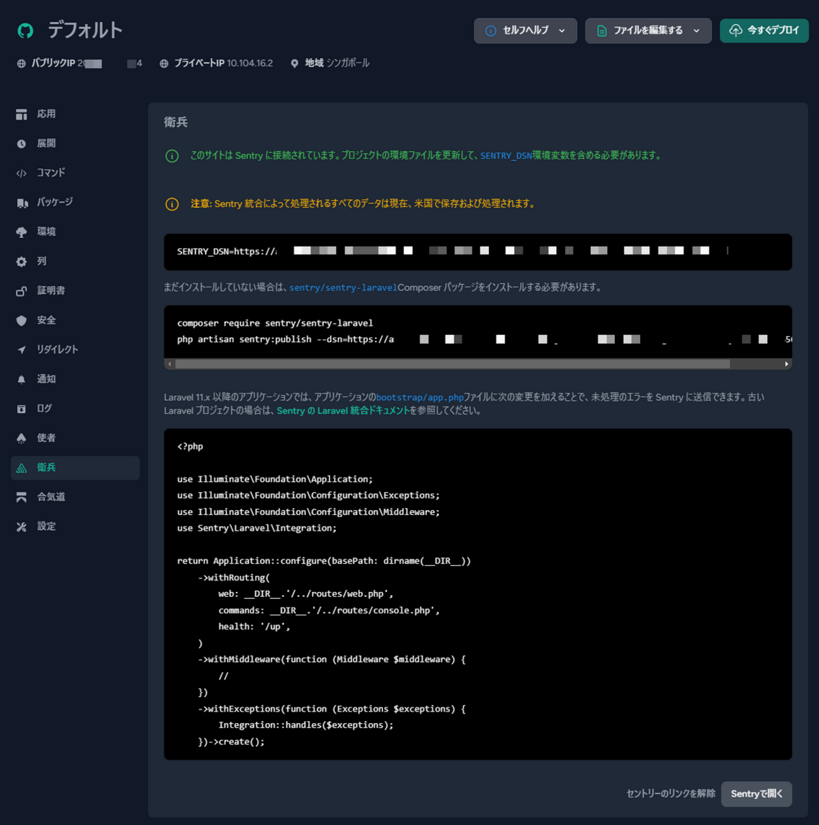Click the globe icon next to パブリックIP
The width and height of the screenshot is (819, 825).
pos(21,64)
